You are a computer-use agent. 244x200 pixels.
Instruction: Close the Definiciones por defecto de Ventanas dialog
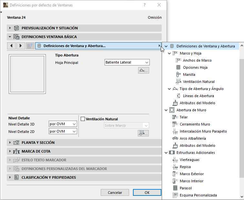click(159, 5)
